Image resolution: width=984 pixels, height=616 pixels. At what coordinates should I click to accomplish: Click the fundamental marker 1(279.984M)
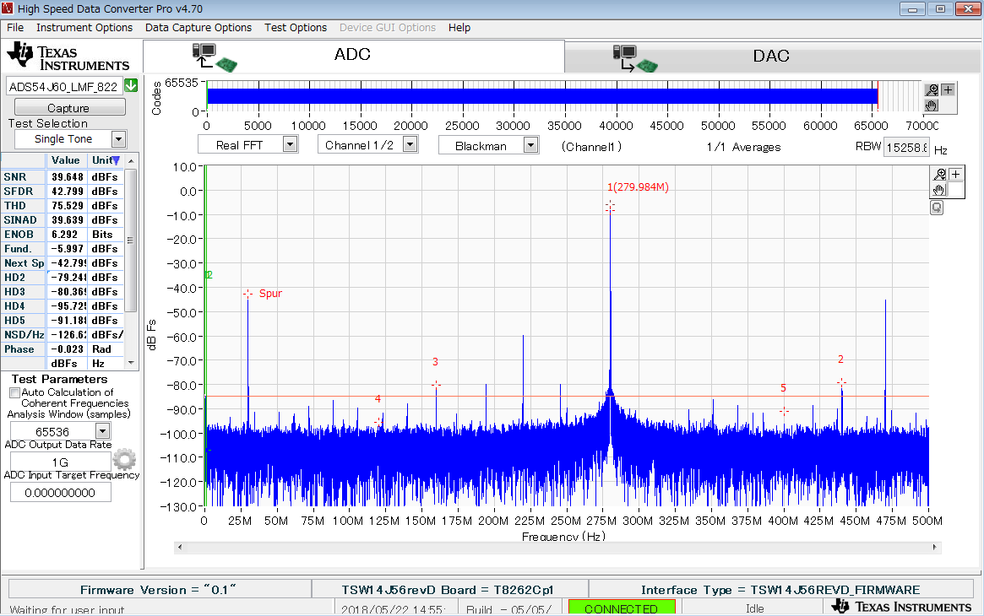pos(610,207)
